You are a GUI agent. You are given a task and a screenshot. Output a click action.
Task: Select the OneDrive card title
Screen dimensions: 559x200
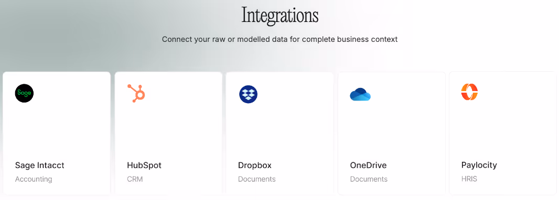(368, 165)
